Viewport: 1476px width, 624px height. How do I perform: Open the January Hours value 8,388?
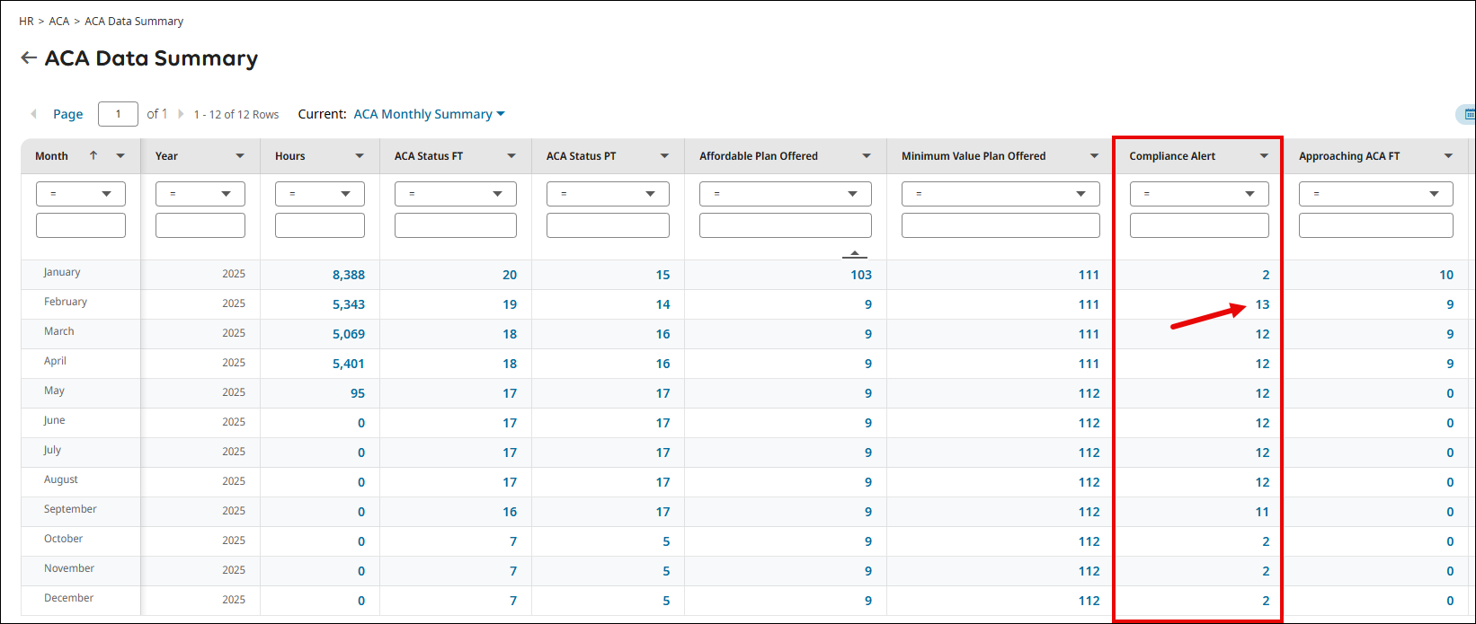(x=348, y=275)
